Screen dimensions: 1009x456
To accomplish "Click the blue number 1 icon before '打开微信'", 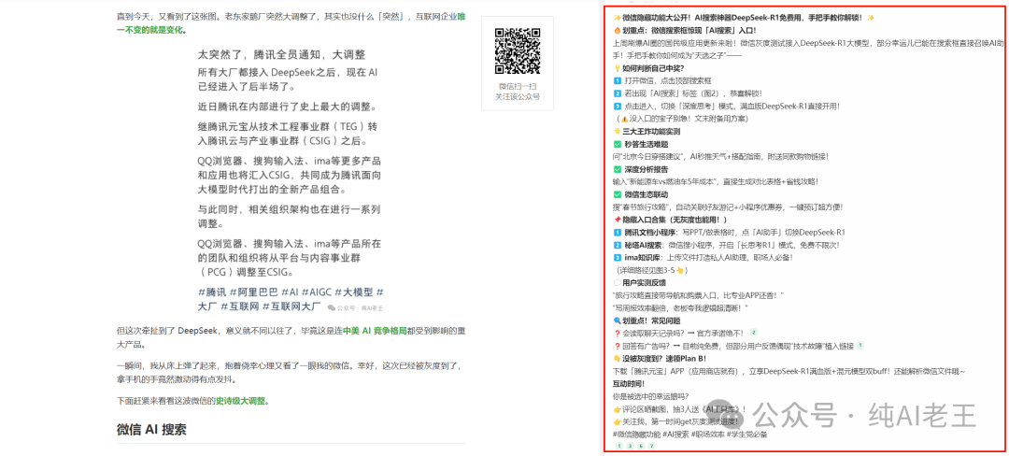I will (x=618, y=81).
